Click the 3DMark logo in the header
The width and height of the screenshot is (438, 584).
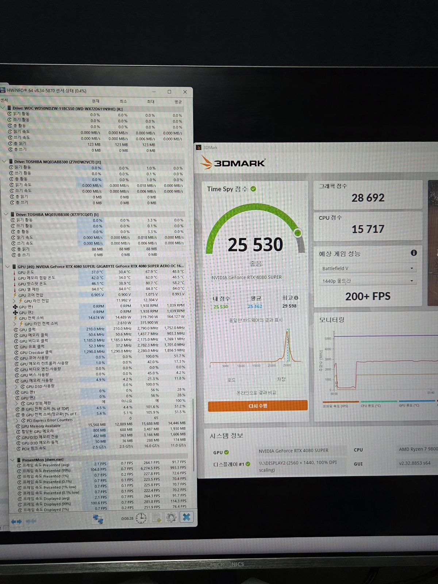pyautogui.click(x=233, y=163)
